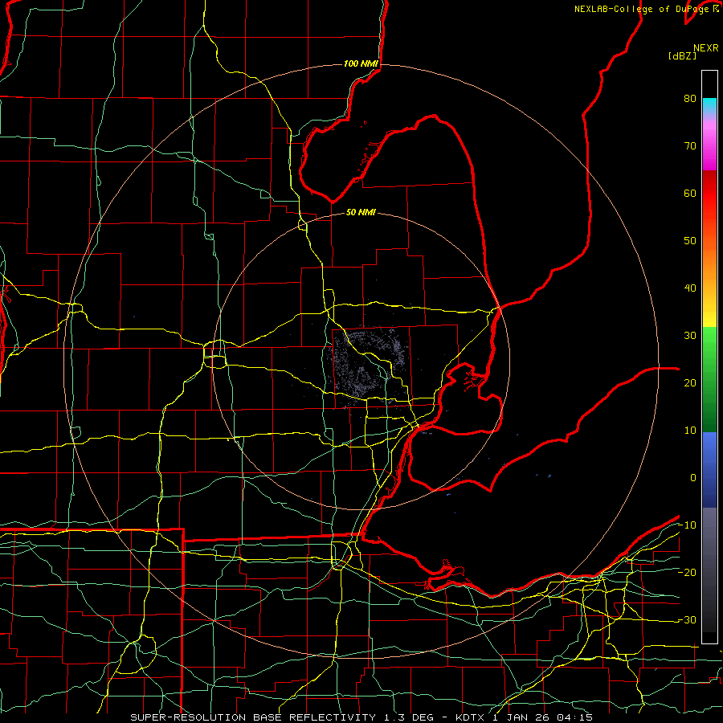Click the cyan top segment of the color bar
Screen dimensions: 723x723
point(709,106)
